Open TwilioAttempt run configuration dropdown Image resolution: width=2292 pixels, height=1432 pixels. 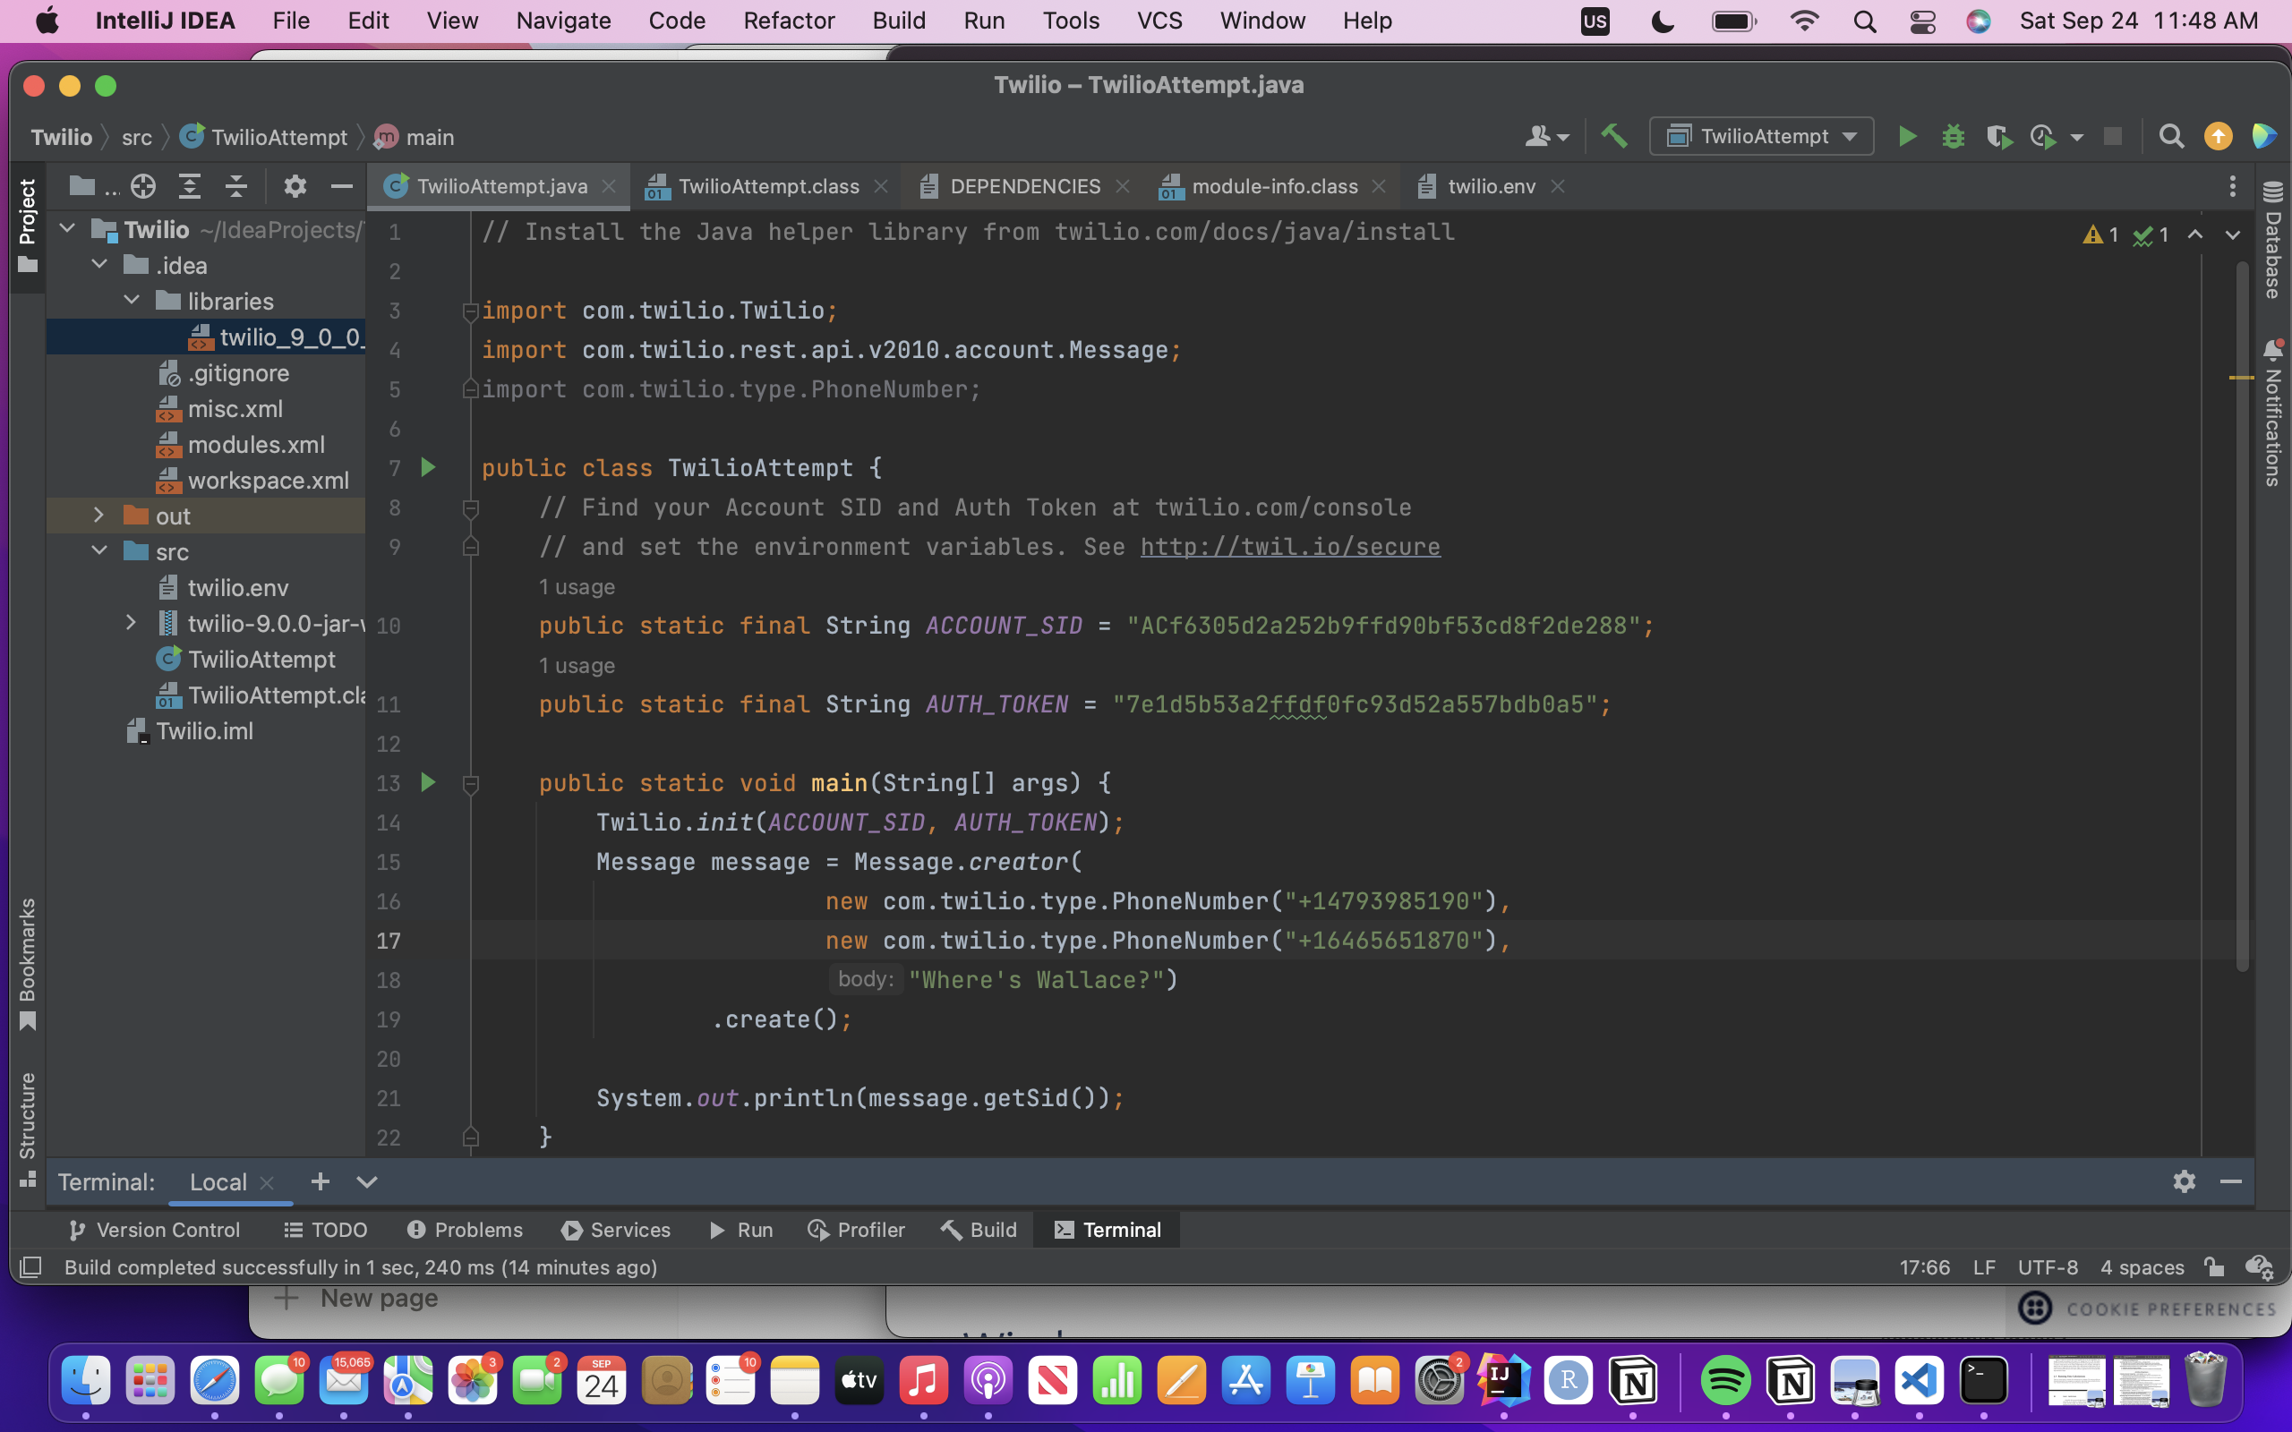tap(1761, 137)
